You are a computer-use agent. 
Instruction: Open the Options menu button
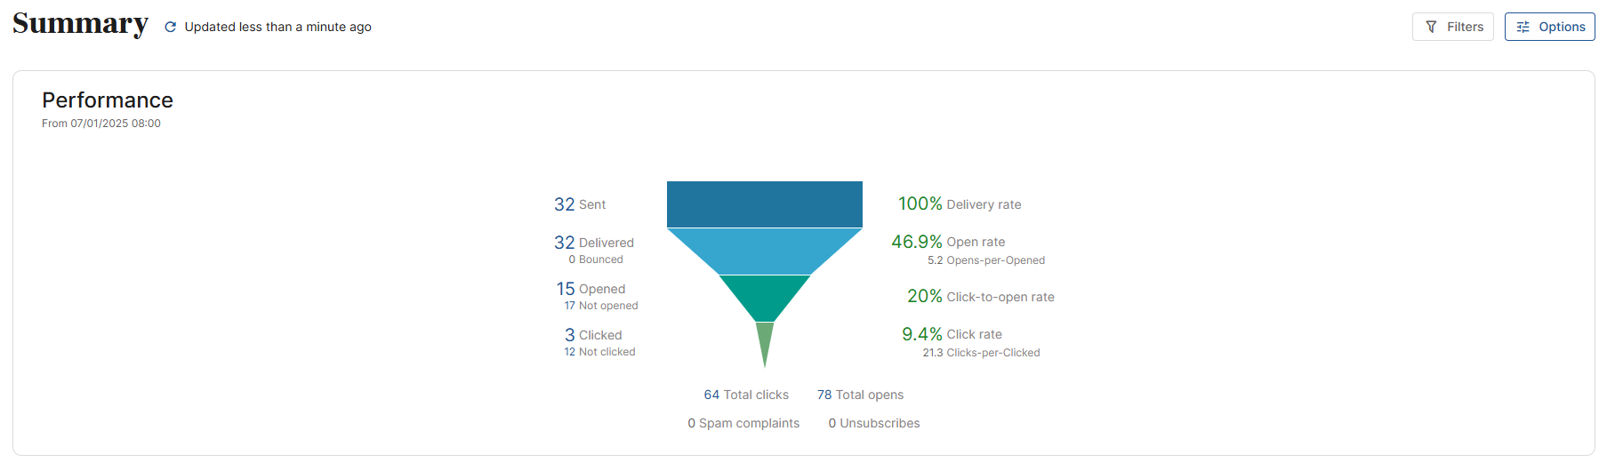pyautogui.click(x=1549, y=27)
